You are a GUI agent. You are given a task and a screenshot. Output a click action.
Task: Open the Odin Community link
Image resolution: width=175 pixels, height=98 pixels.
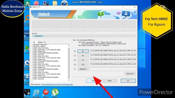[57, 84]
